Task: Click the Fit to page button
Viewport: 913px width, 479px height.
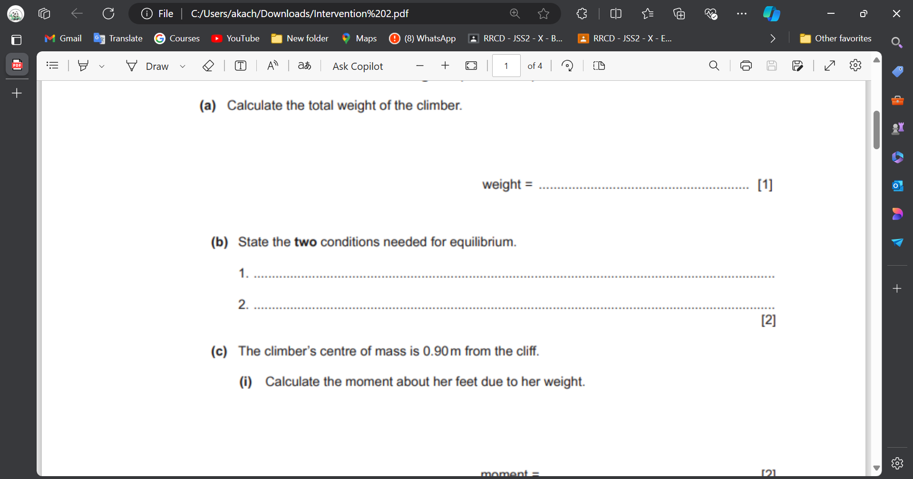Action: point(471,66)
